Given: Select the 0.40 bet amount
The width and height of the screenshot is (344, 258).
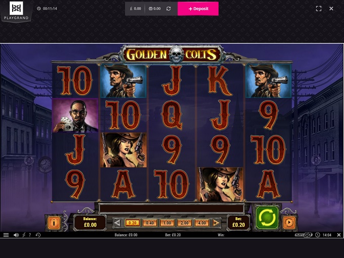Looking at the screenshot, I should tap(150, 223).
